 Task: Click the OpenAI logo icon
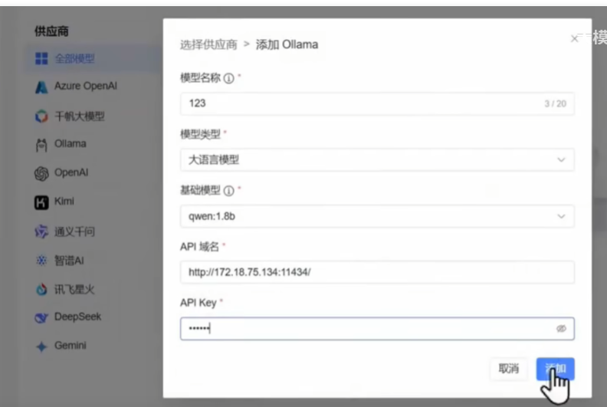click(x=41, y=173)
